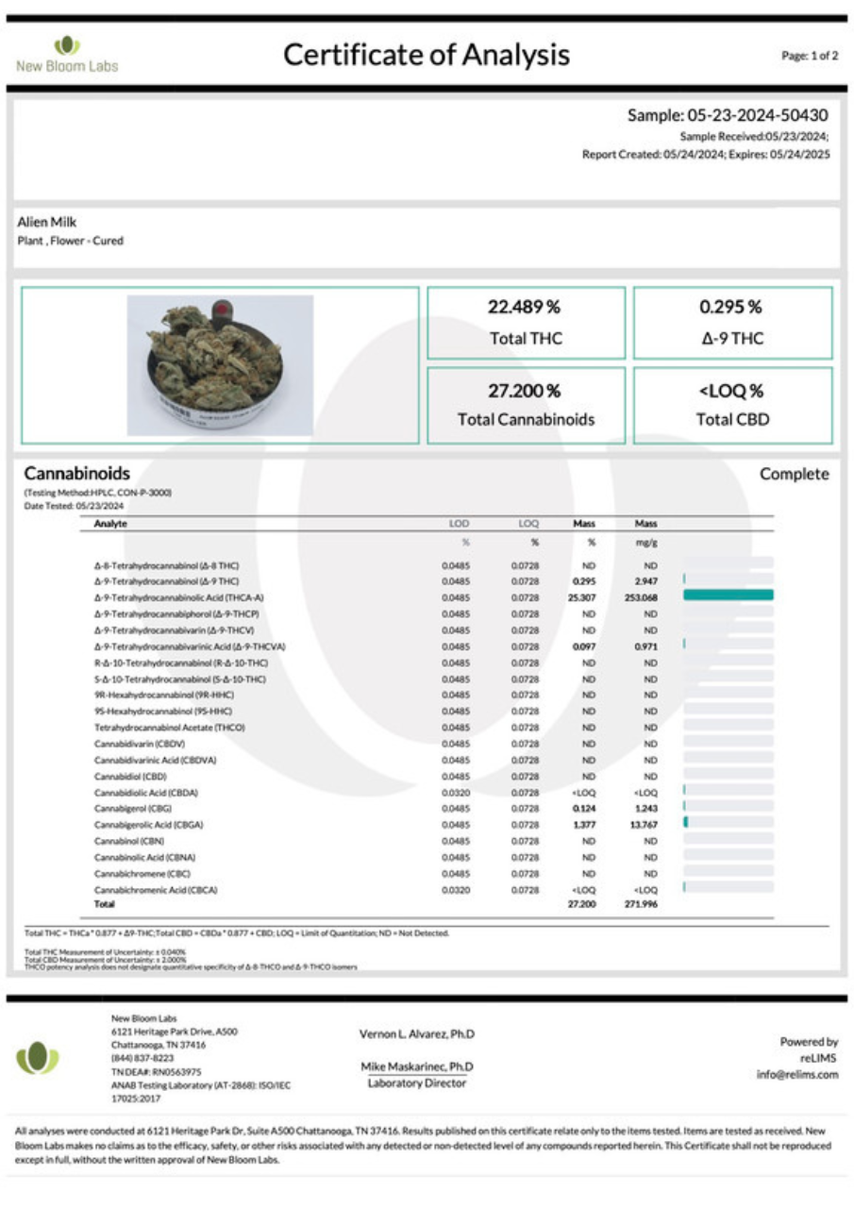Click the info@relims.com email address
This screenshot has height=1208, width=854.
point(796,1074)
